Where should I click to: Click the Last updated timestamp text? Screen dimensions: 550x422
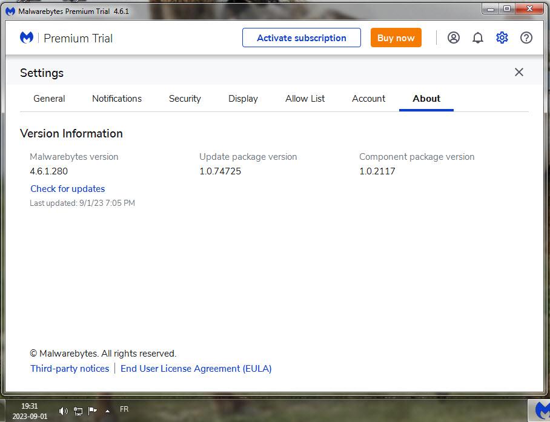[x=82, y=203]
